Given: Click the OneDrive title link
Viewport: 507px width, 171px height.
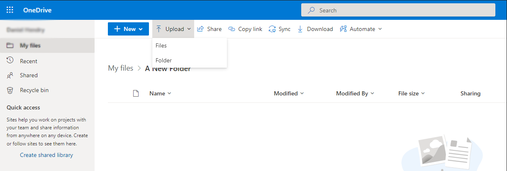Looking at the screenshot, I should (x=37, y=10).
